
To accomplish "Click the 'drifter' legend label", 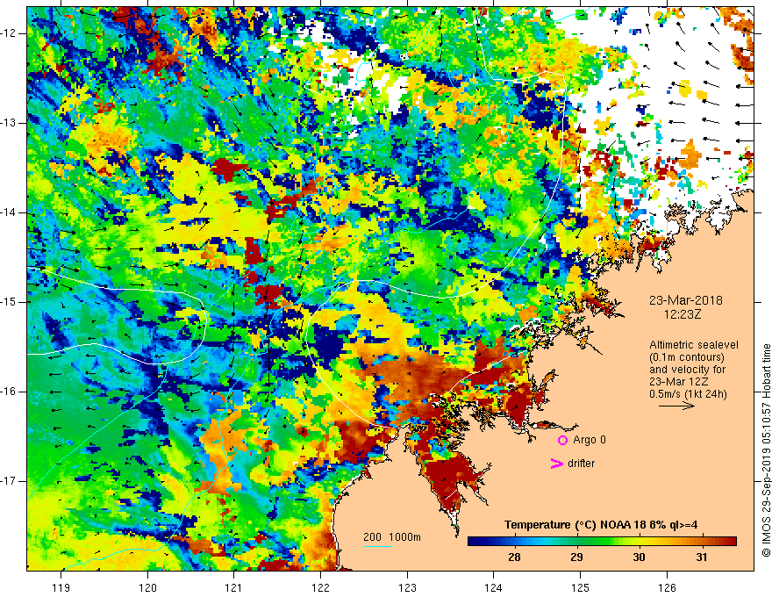I will point(581,464).
